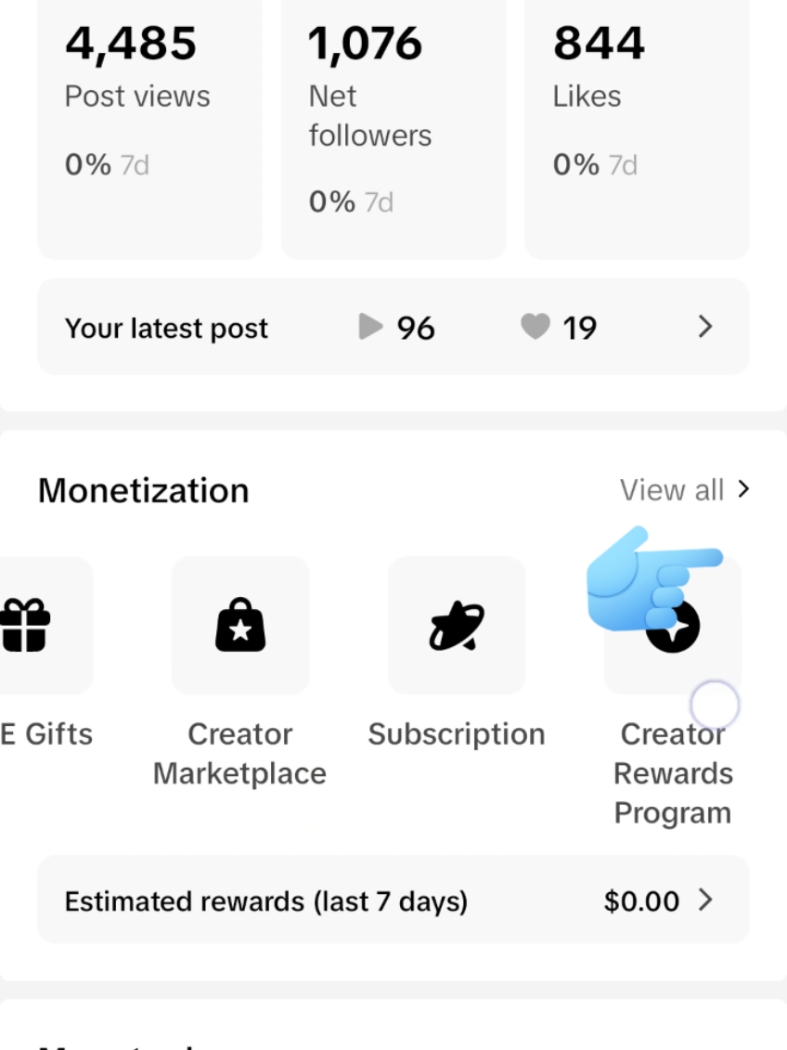The width and height of the screenshot is (787, 1050).
Task: Select the Subscription label
Action: pos(457,734)
